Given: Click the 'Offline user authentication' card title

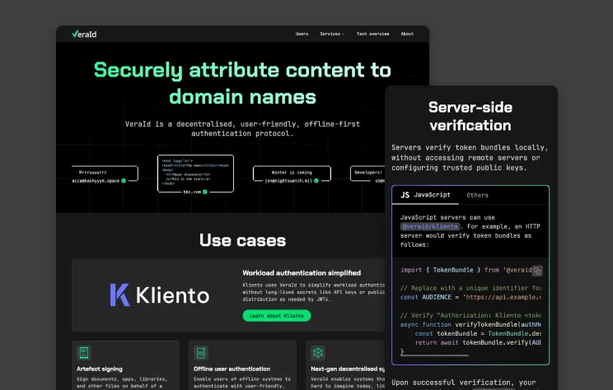Looking at the screenshot, I should click(232, 369).
